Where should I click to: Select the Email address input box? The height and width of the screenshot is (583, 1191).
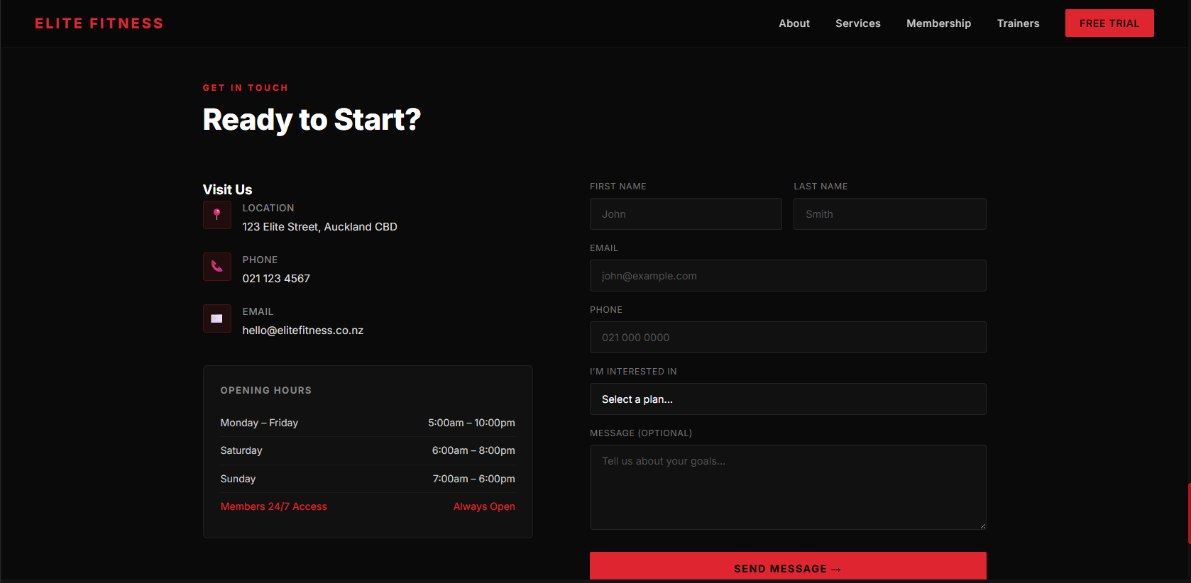(787, 276)
